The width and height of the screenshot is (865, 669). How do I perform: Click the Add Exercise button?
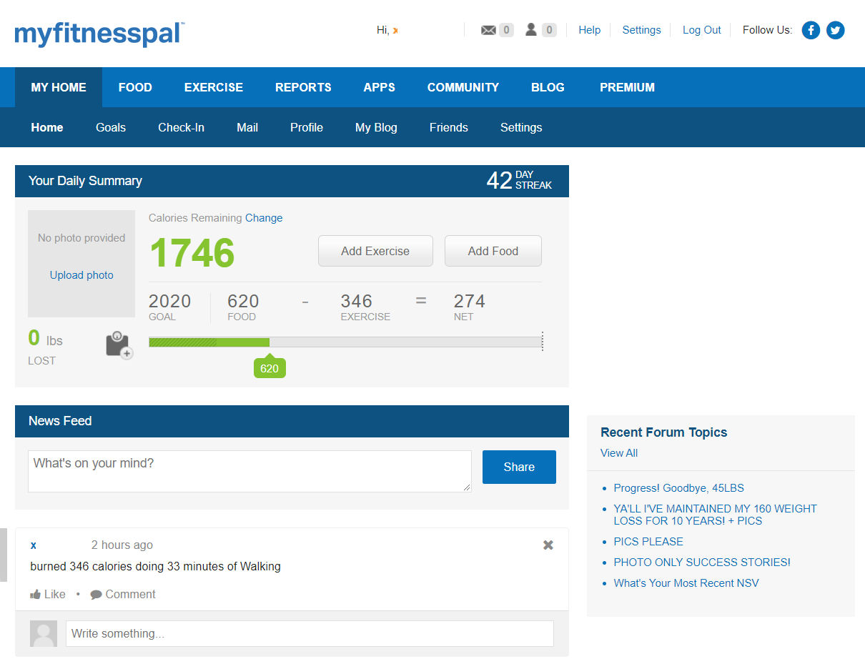point(375,251)
